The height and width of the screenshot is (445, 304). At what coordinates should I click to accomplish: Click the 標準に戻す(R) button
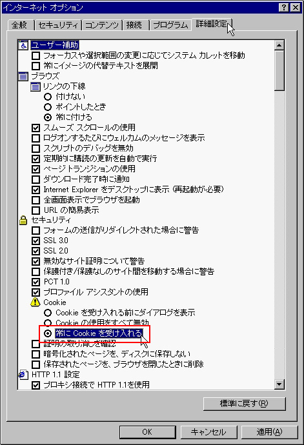click(245, 403)
